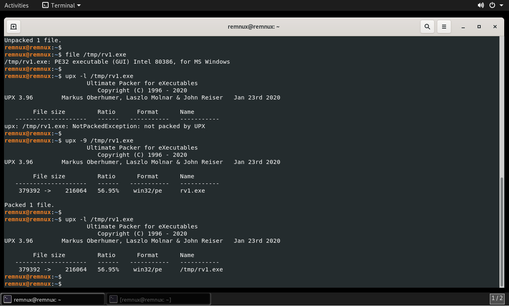Expand the Terminal app menu arrow
This screenshot has width=509, height=306.
click(x=78, y=6)
